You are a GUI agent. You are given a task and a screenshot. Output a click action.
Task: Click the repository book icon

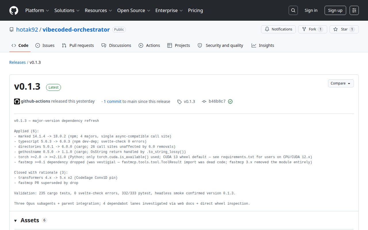pyautogui.click(x=11, y=30)
